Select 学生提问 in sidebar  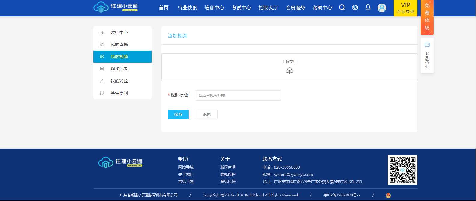[119, 93]
